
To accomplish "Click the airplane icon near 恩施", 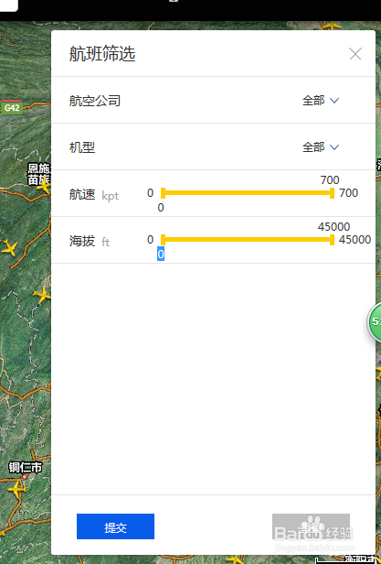I will point(44,187).
